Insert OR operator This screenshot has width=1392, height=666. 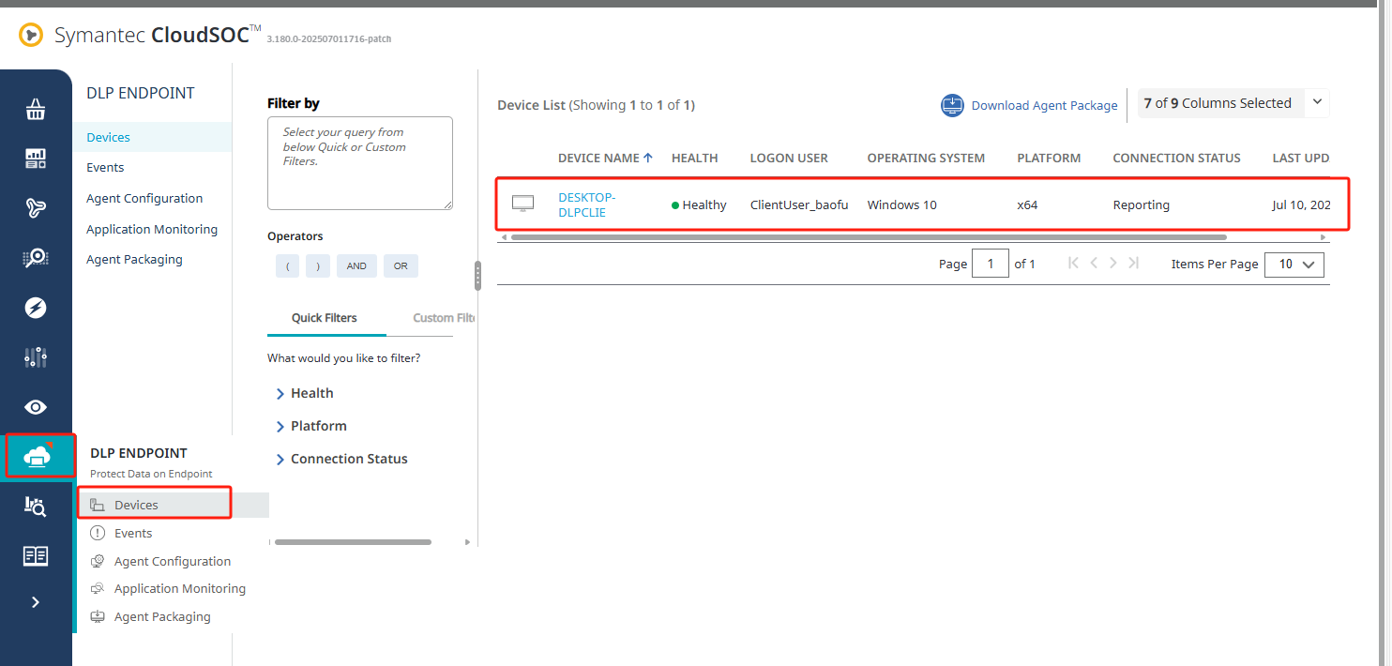pos(401,266)
